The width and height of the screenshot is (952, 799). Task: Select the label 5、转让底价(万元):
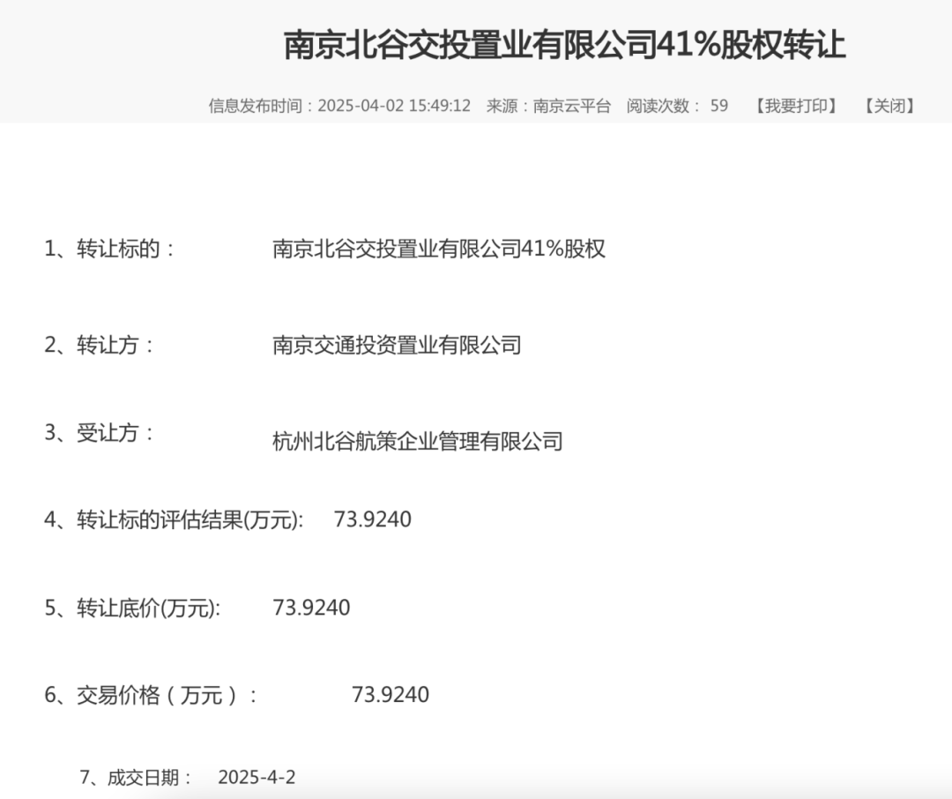[132, 608]
